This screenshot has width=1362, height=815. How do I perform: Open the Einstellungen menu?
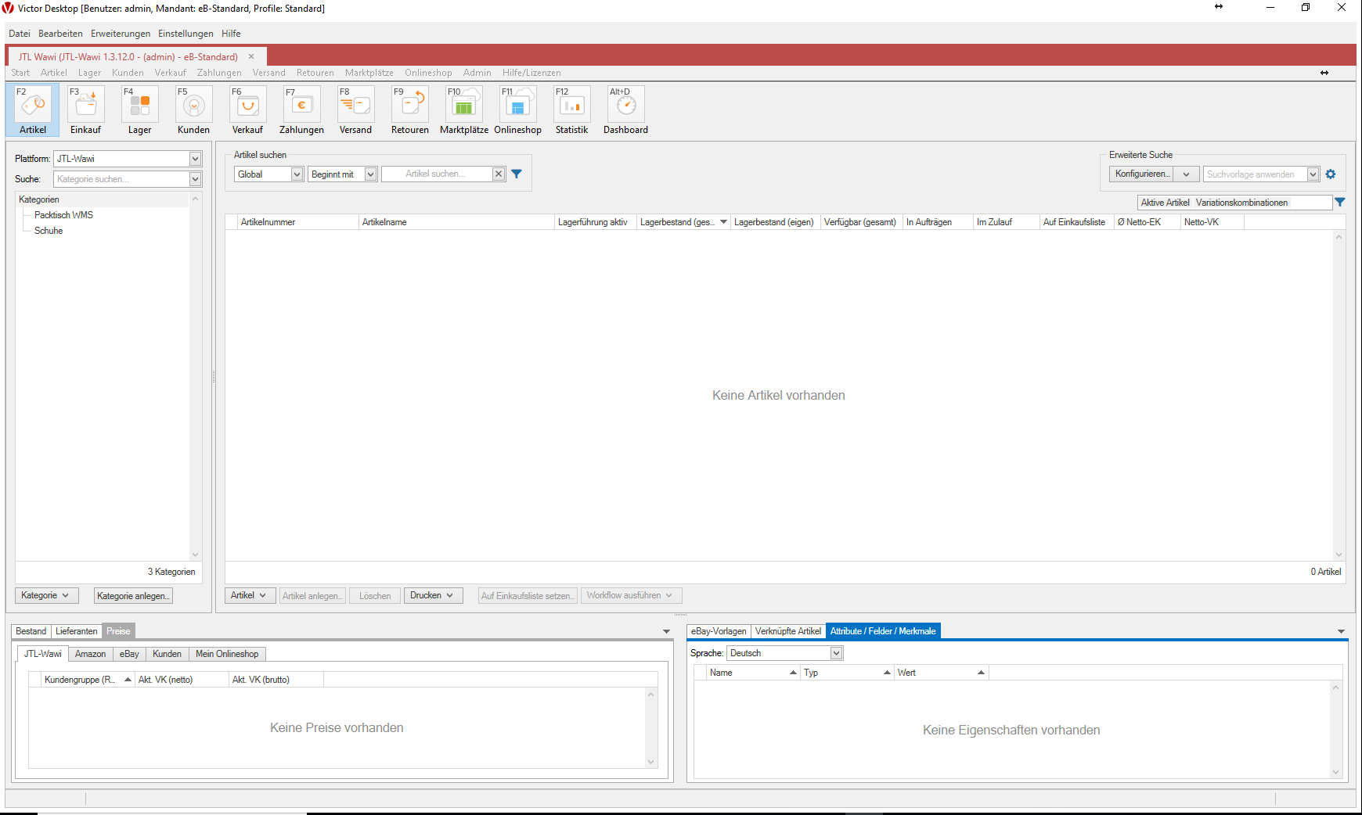(186, 34)
